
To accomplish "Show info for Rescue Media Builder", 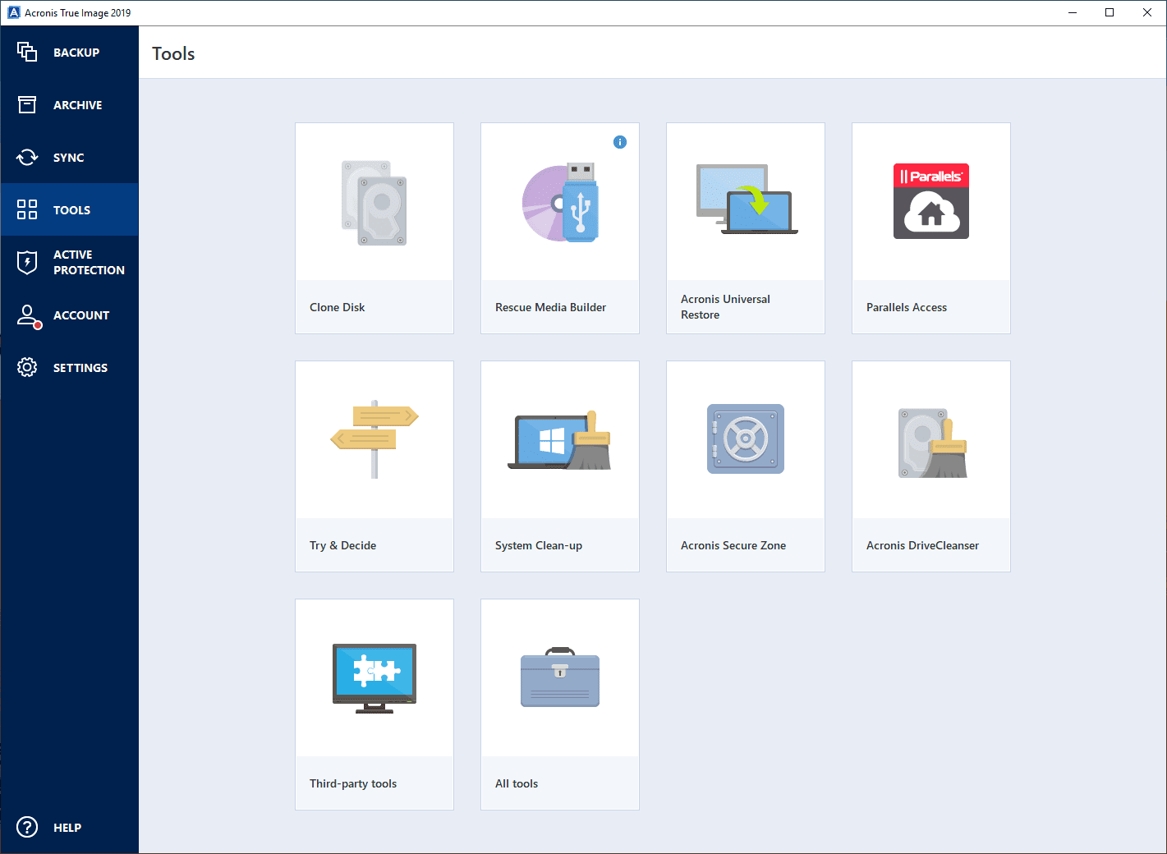I will click(620, 142).
